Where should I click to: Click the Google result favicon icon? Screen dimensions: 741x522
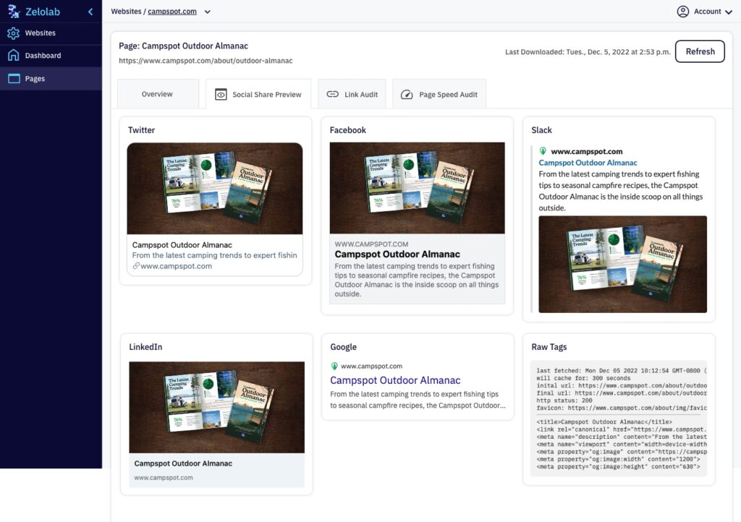point(334,366)
